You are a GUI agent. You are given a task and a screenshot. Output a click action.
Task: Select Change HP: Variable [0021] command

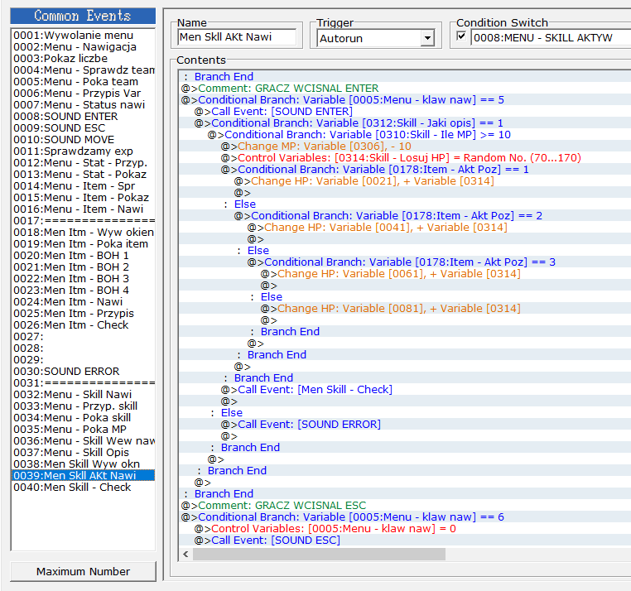(405, 181)
